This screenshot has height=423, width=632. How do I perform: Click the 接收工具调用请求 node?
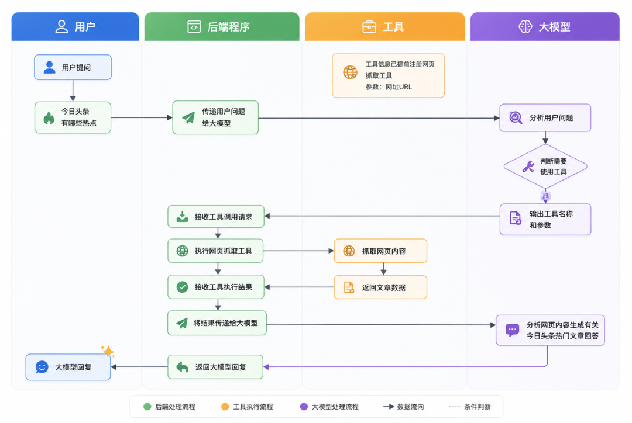(215, 217)
